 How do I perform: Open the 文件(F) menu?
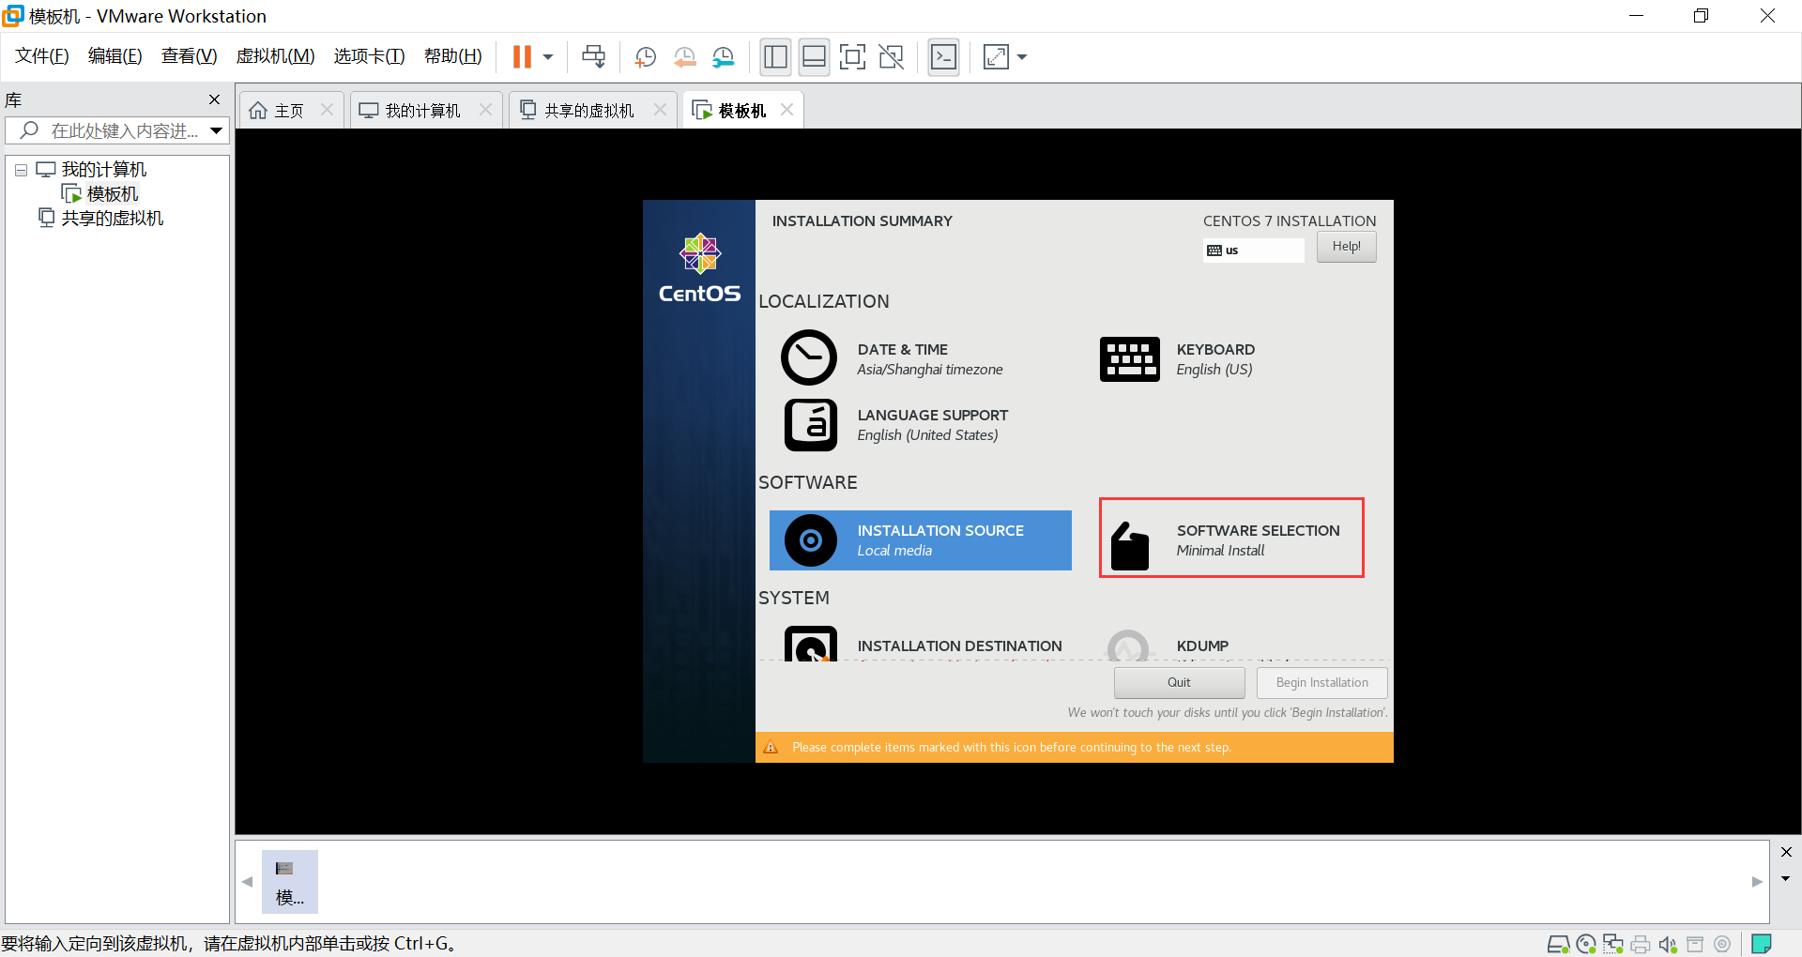[x=42, y=56]
